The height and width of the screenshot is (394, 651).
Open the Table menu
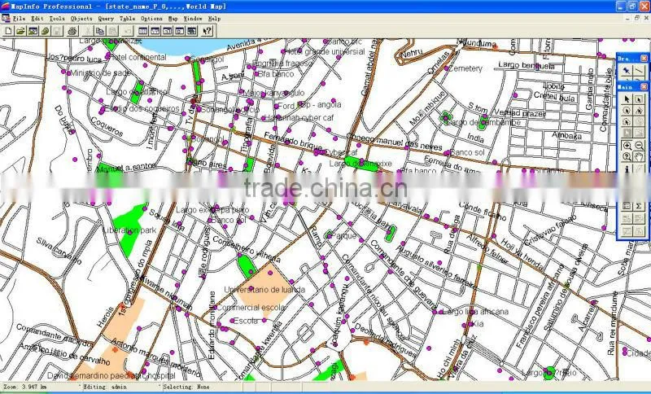coord(128,19)
